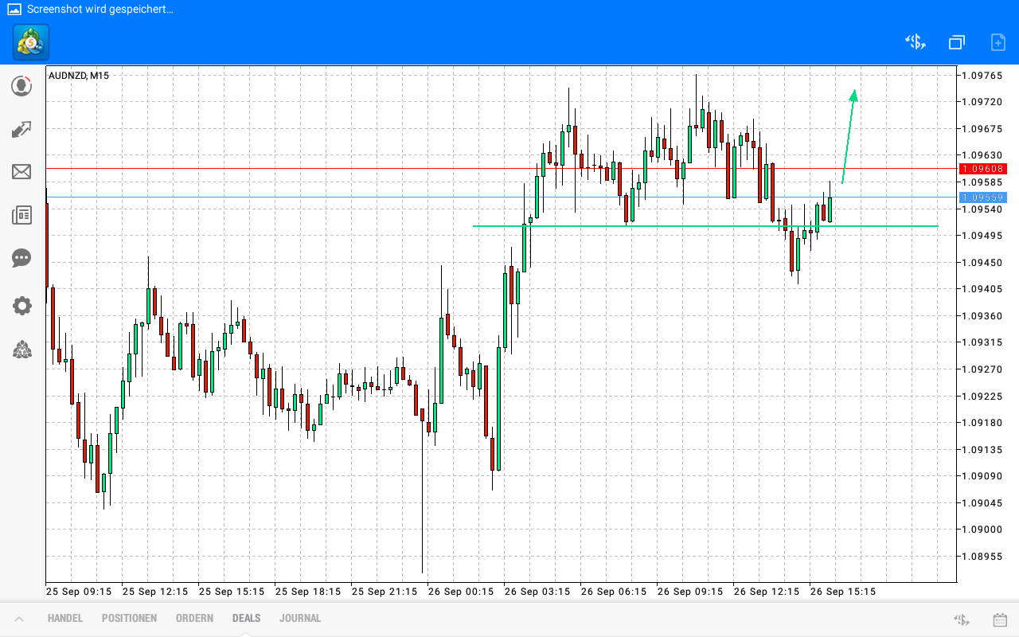Open the Mailbox from the sidebar
Image resolution: width=1019 pixels, height=637 pixels.
point(21,171)
